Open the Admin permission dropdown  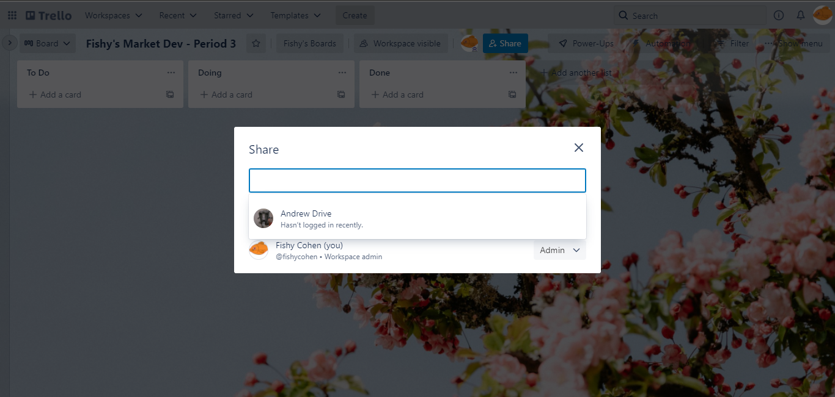click(559, 250)
